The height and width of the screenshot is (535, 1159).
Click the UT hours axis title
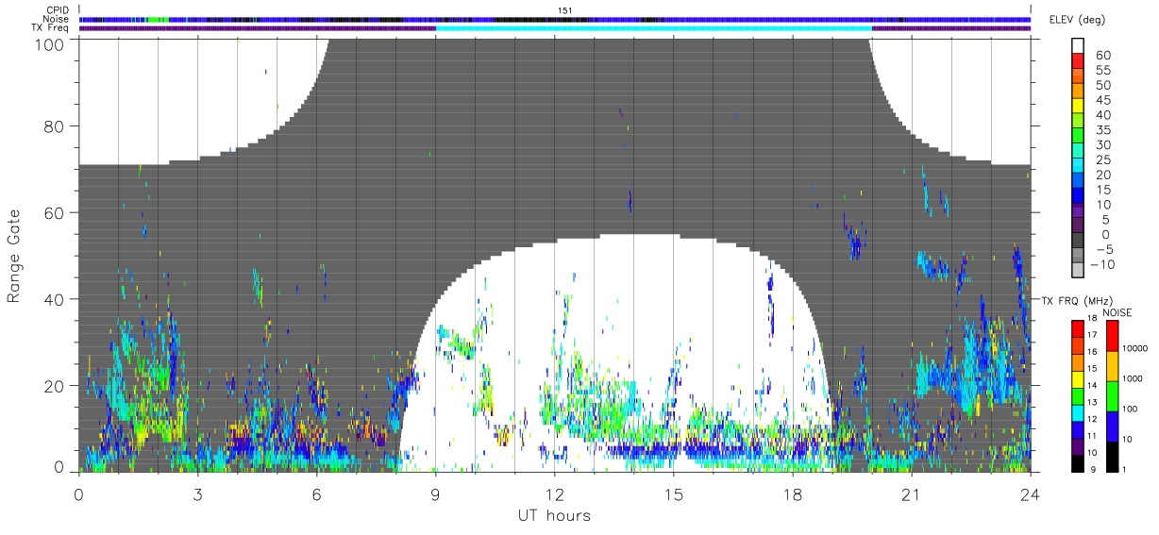click(553, 515)
